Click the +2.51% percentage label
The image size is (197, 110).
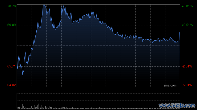tap(187, 25)
